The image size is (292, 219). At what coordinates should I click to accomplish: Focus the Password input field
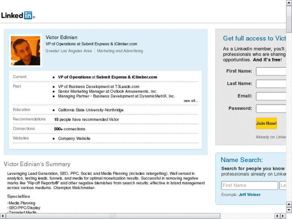(271, 108)
